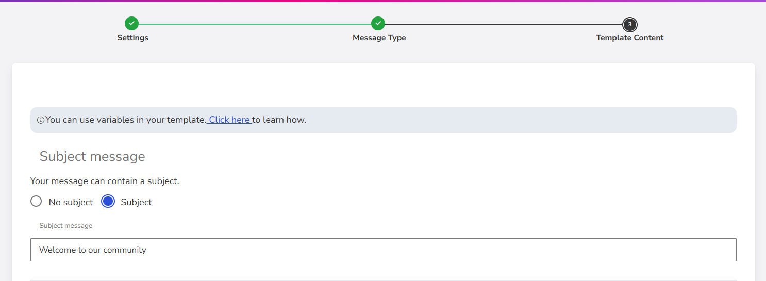This screenshot has width=766, height=281.
Task: Click the text Your message can contain a subject.
Action: pos(105,181)
